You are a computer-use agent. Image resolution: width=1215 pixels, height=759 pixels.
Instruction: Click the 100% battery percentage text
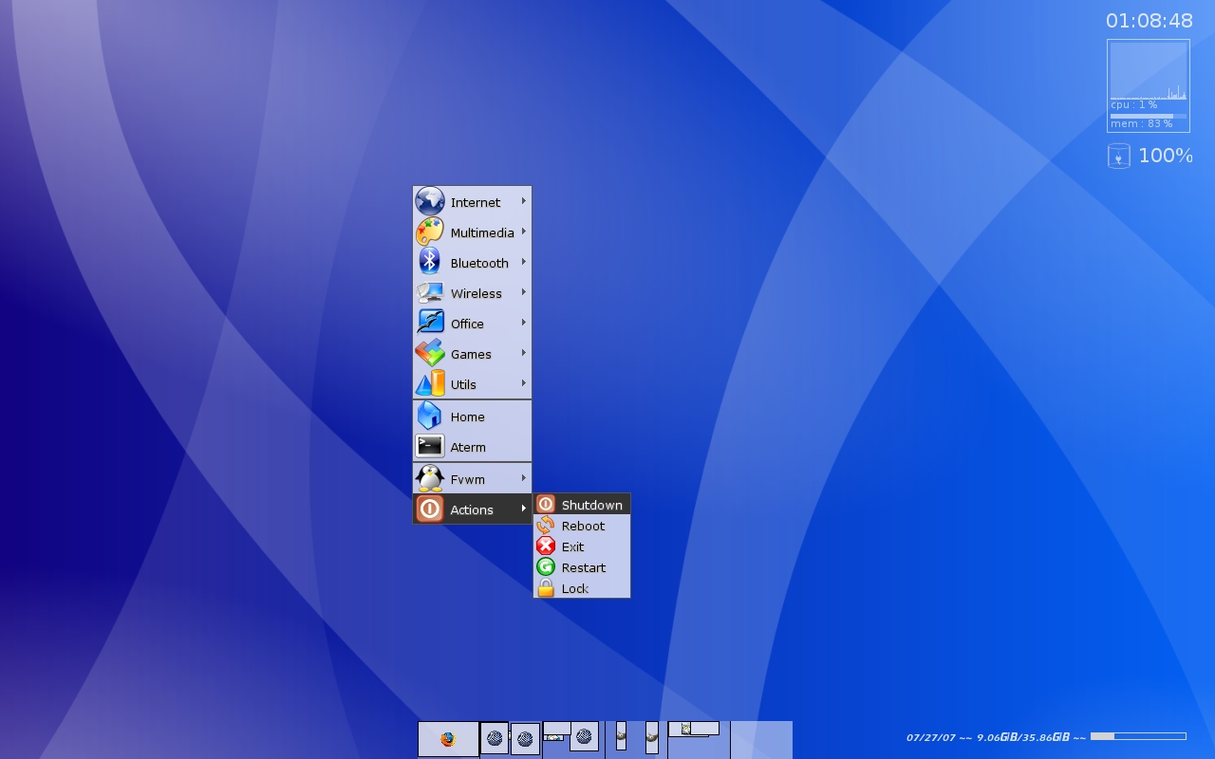tap(1166, 156)
